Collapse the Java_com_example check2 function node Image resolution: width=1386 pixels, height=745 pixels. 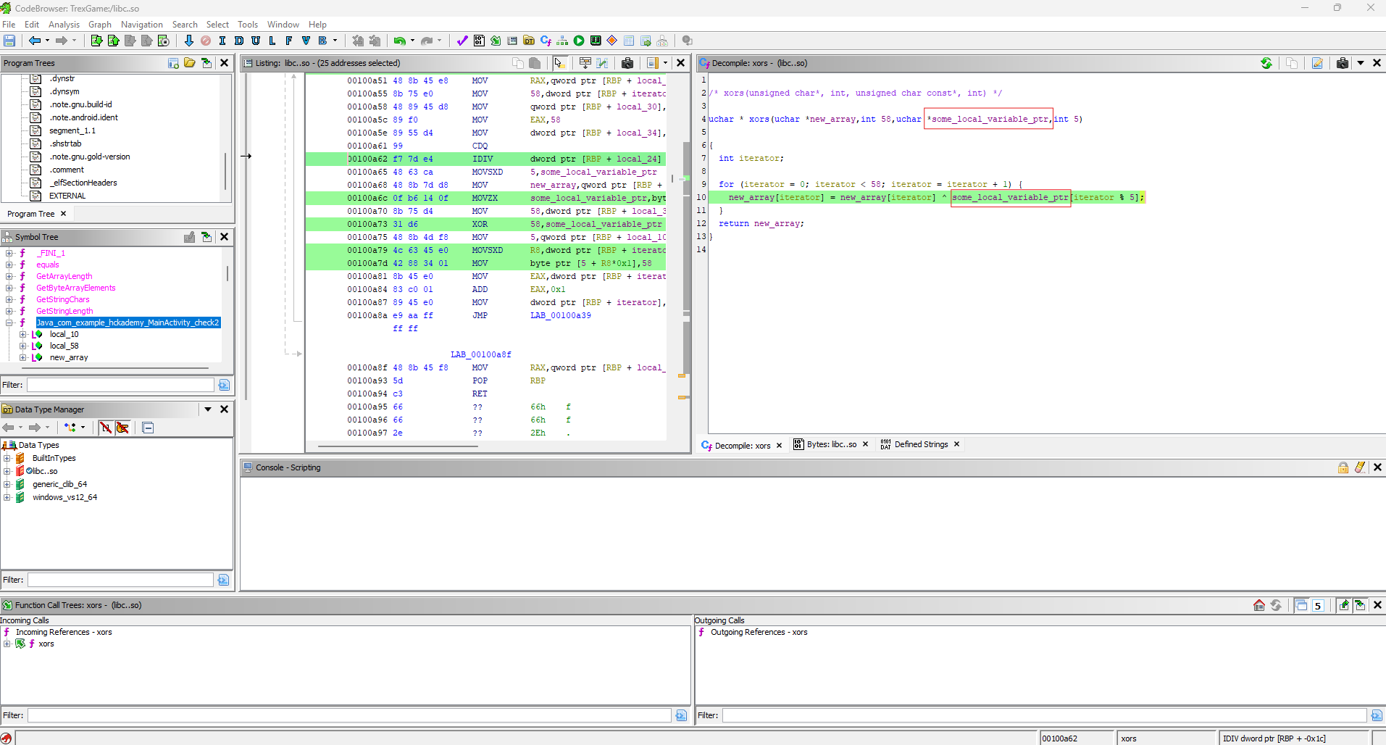(x=9, y=322)
